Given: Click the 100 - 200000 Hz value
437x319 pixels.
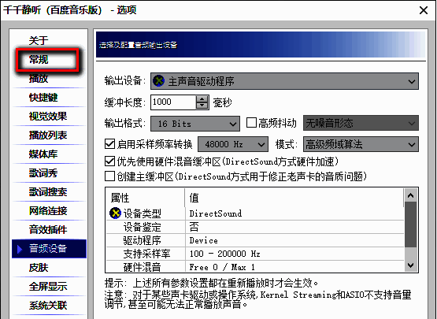Looking at the screenshot, I should [x=224, y=254].
